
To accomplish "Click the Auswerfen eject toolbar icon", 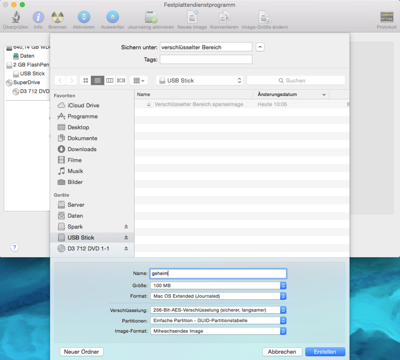I will [112, 17].
